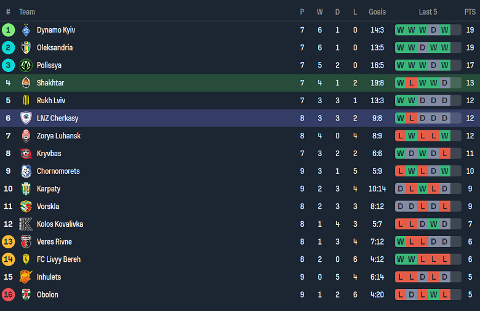Image resolution: width=480 pixels, height=311 pixels.
Task: Open the Zorya Luhansk team link
Action: pos(58,136)
